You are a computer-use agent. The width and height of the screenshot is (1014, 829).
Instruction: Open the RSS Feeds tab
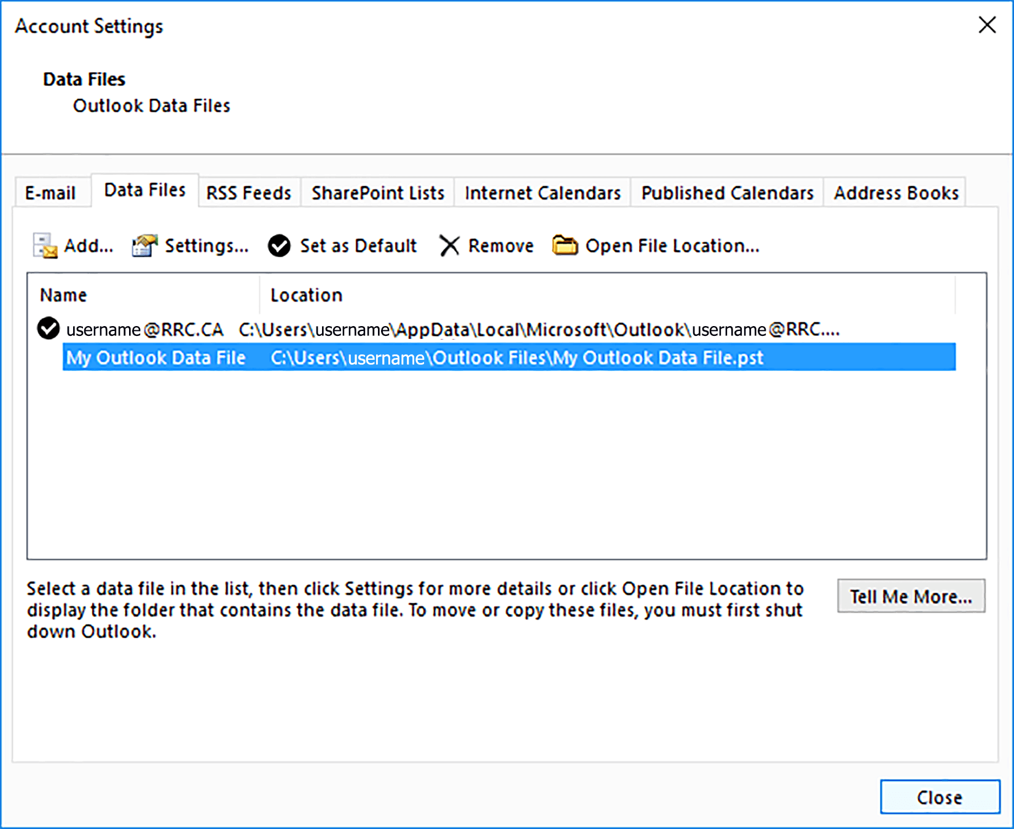click(248, 192)
